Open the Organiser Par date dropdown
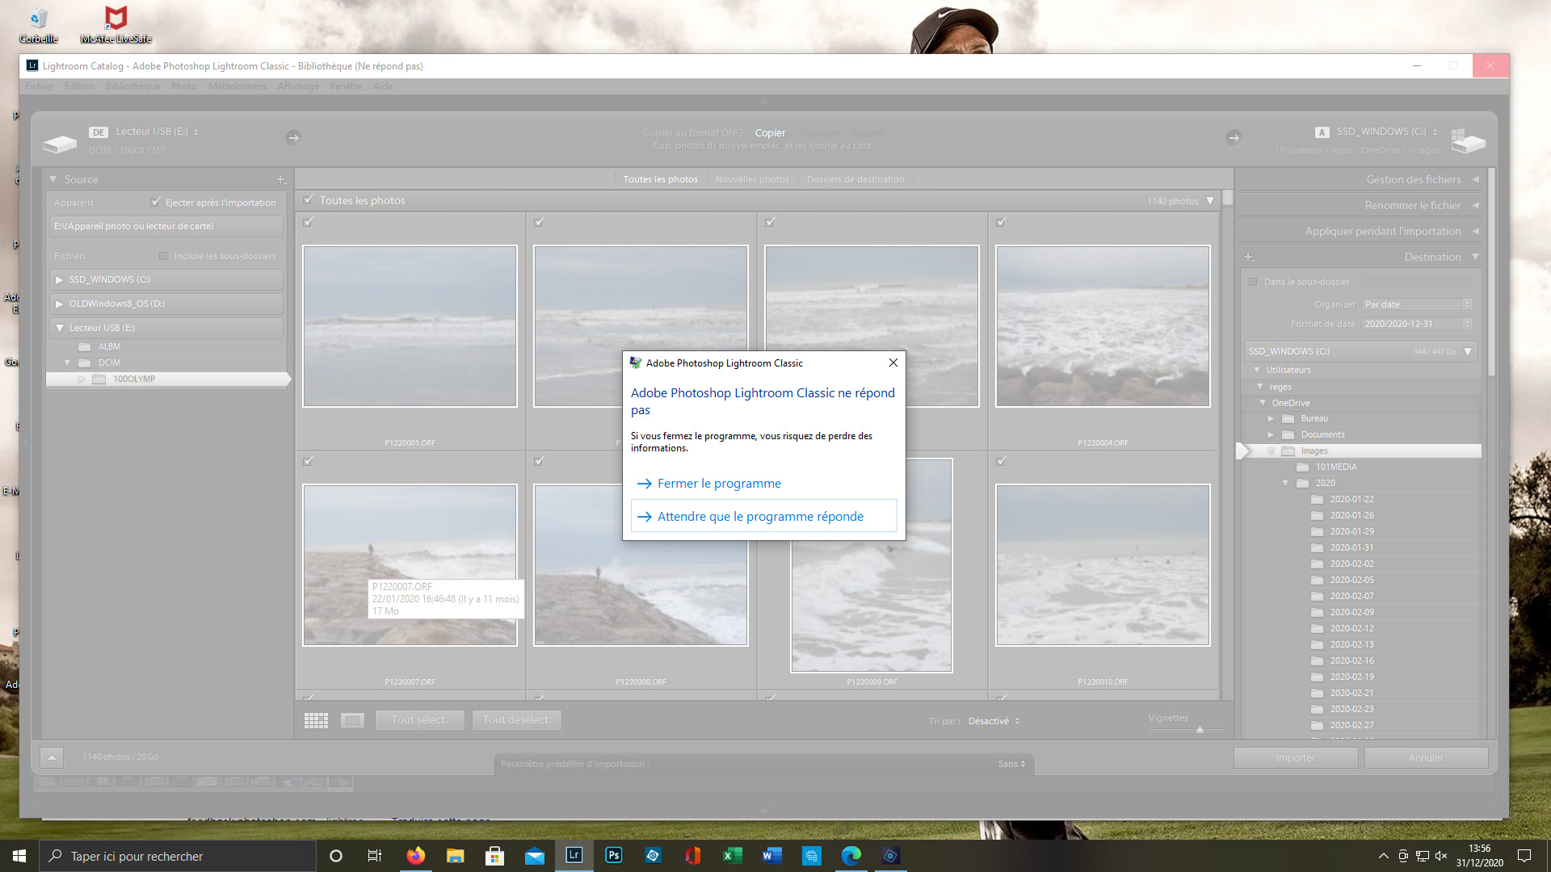The height and width of the screenshot is (872, 1551). pyautogui.click(x=1418, y=304)
